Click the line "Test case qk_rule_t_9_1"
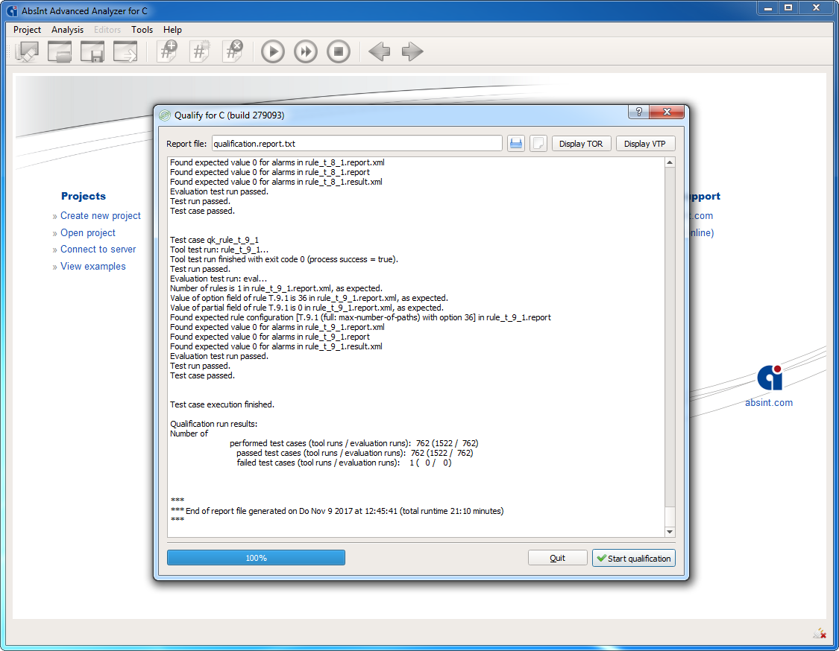 215,240
